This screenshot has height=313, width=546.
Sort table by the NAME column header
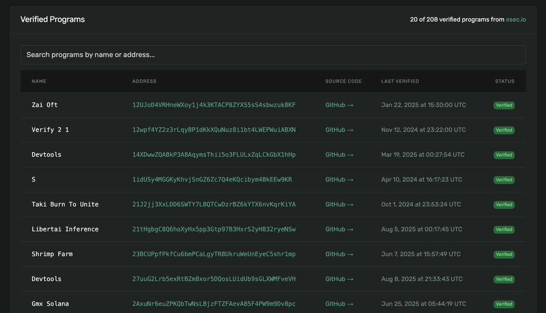(x=39, y=81)
